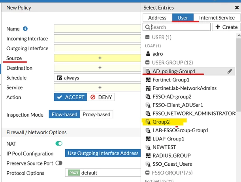Select the RADIUS_GROUP entry
This screenshot has width=241, height=182.
tap(189, 155)
